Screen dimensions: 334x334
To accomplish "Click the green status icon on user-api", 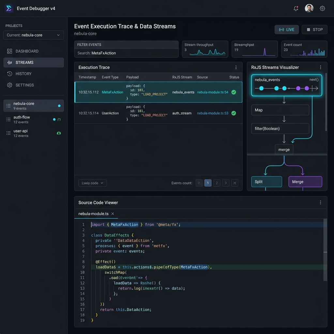I will (59, 133).
